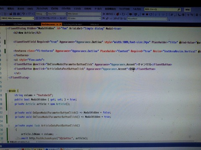Click the editor horizontal scrollbar
Screen dimensions: 201x150
click(x=116, y=142)
